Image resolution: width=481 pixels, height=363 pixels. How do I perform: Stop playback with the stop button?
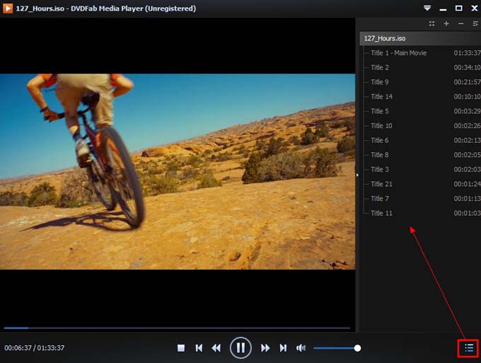tap(181, 348)
